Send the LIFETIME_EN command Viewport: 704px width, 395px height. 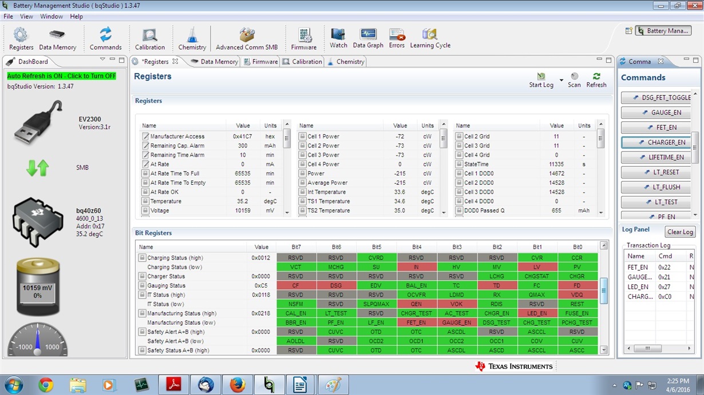[x=656, y=157]
